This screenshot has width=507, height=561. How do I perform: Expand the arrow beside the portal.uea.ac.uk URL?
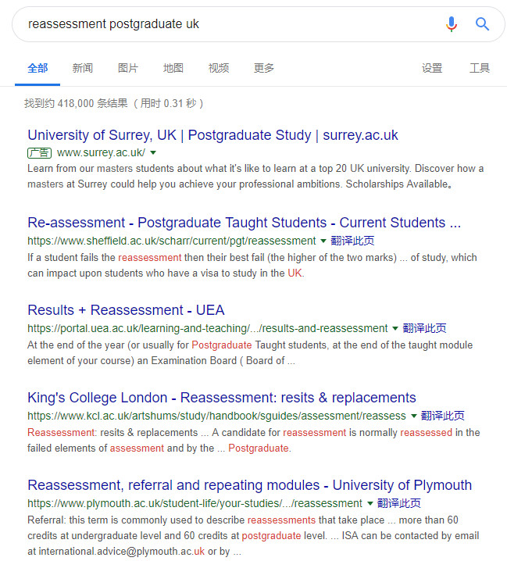coord(395,328)
